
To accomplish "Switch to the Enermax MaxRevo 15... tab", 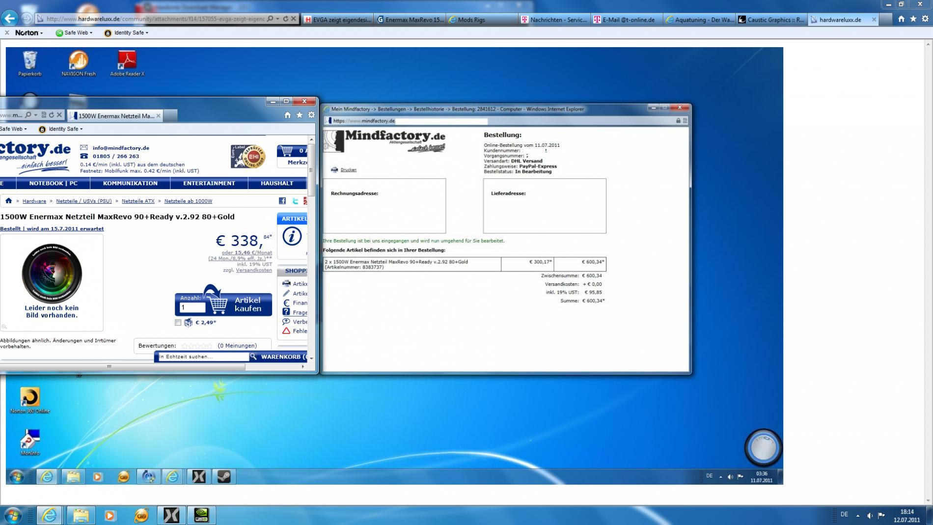I will (411, 20).
